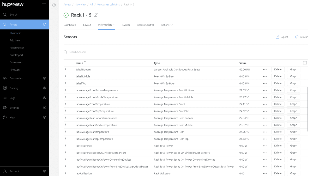313x176 pixels.
Task: Click the Help icon in the sidebar
Action: pyautogui.click(x=4, y=117)
